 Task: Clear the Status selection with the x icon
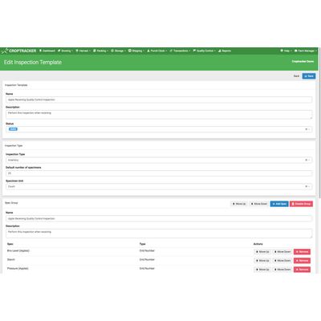coord(307,129)
